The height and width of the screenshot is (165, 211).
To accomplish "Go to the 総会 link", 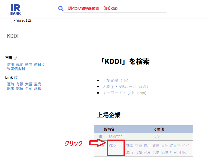I will (20, 88).
